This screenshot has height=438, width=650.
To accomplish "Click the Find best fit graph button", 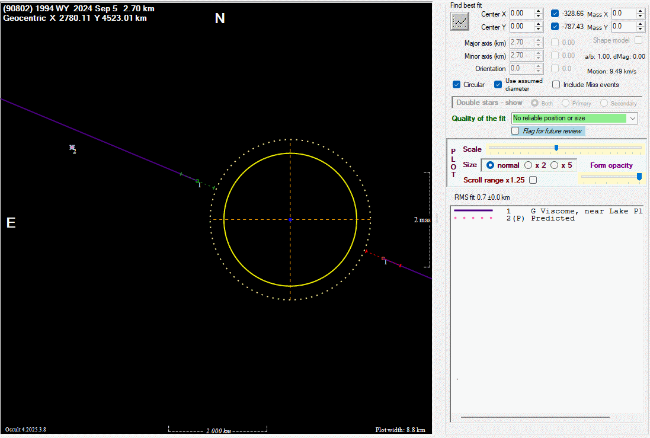I will click(x=460, y=22).
